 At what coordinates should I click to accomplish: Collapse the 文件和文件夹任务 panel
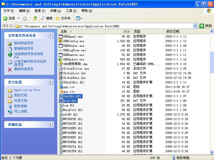[50, 35]
